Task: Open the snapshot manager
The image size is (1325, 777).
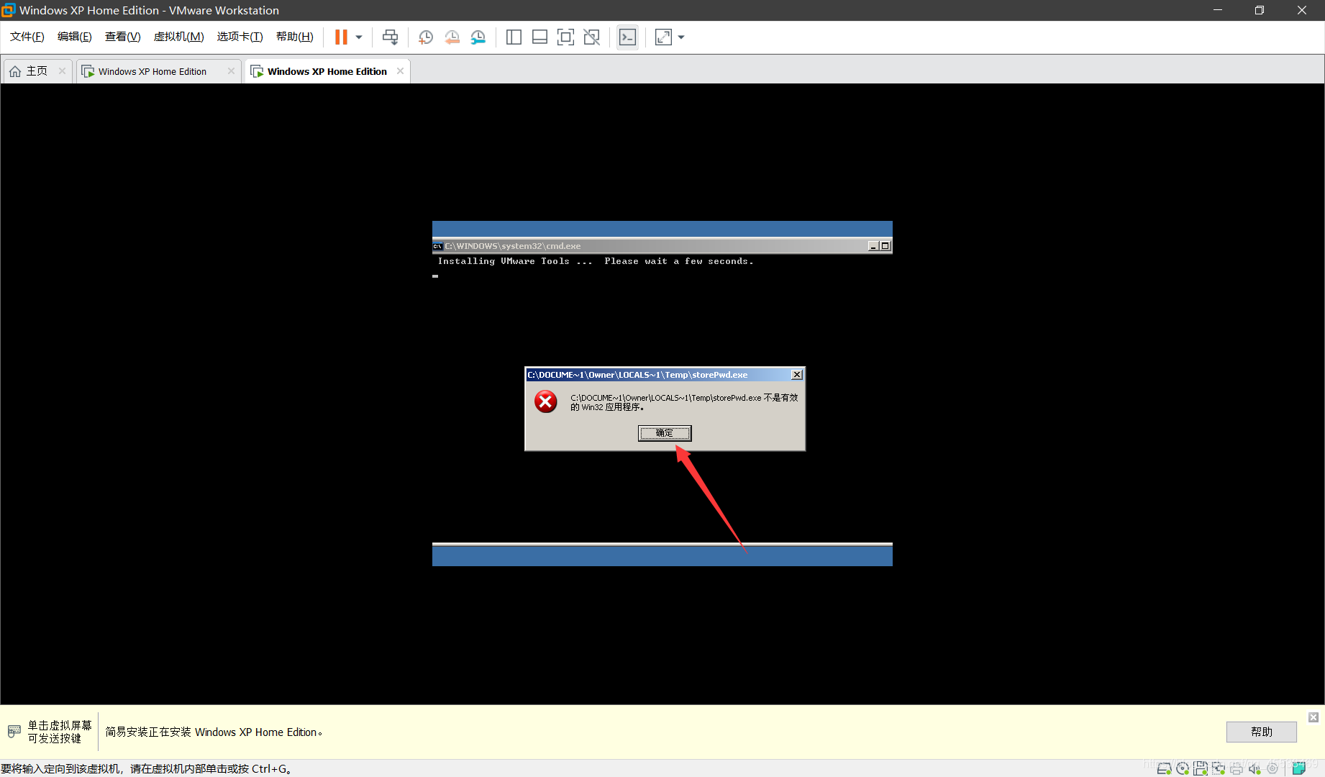Action: [x=478, y=37]
